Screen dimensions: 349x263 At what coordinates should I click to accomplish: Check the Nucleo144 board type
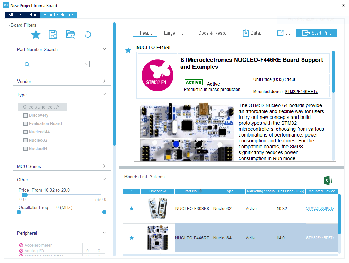click(x=26, y=132)
